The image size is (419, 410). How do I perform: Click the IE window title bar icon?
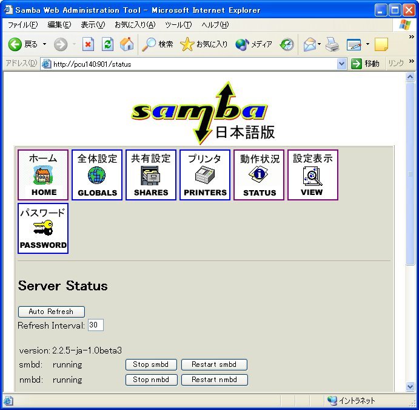pos(8,10)
